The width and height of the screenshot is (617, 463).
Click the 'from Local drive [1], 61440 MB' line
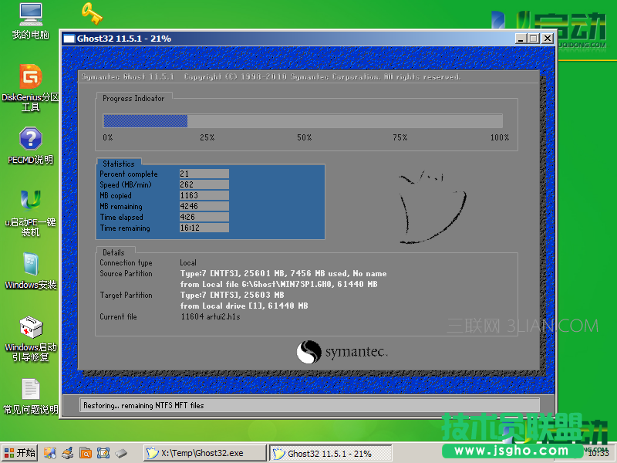click(x=244, y=306)
